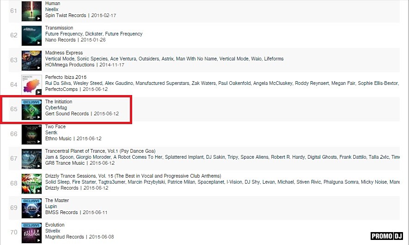409x245 pixels.
Task: Go to Nano Records label
Action: click(x=61, y=40)
